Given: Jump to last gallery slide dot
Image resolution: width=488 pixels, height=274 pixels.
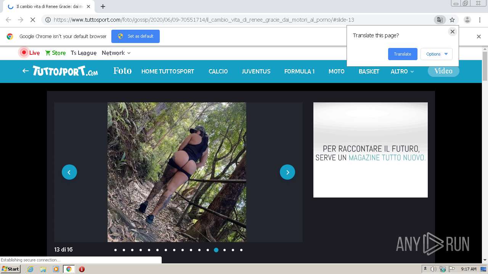Looking at the screenshot, I should click(x=241, y=250).
